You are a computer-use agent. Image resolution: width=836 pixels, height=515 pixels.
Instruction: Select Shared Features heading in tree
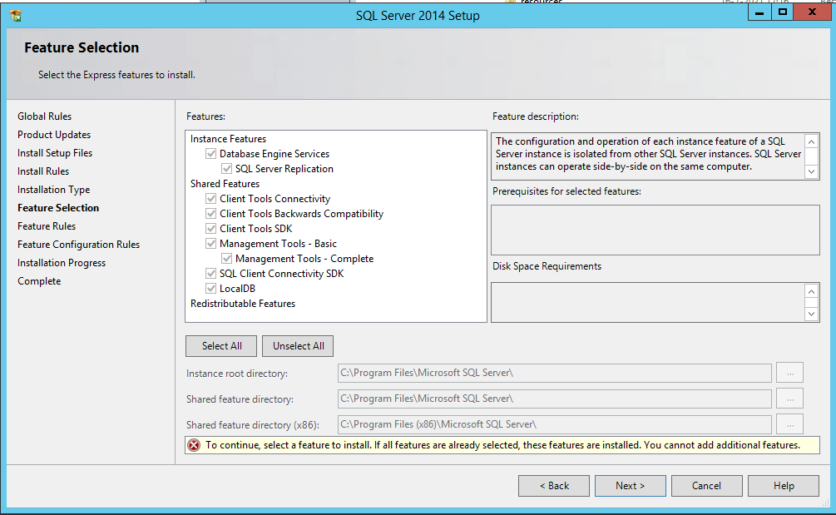[x=225, y=183]
